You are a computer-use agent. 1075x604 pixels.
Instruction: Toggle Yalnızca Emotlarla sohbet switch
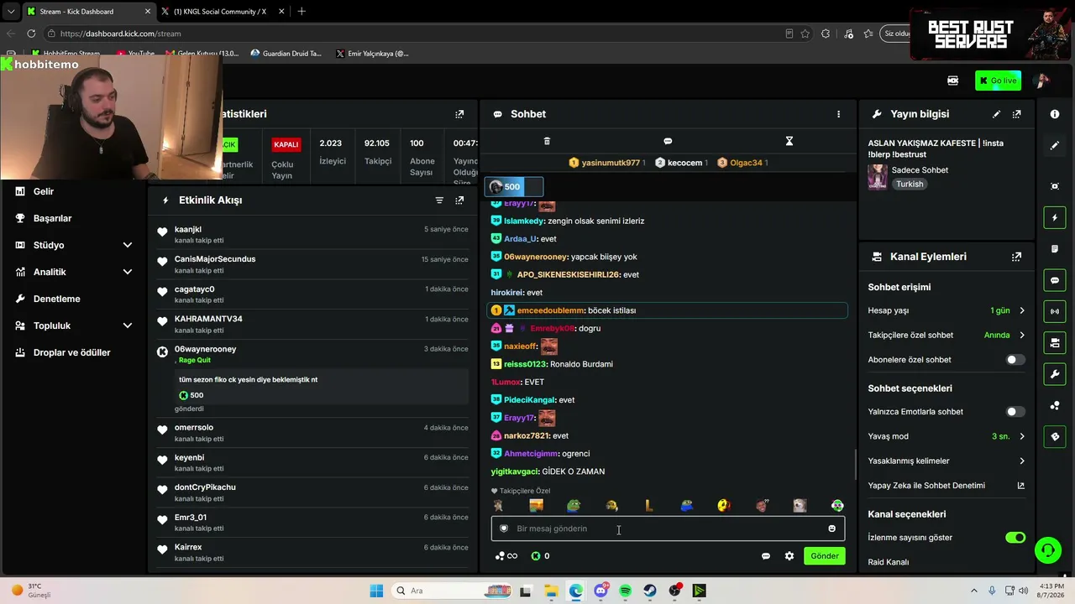tap(1015, 412)
